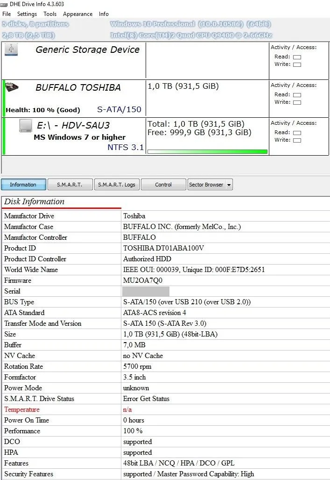Click the S-ATA/150 interface label
330x480 pixels.
point(119,109)
